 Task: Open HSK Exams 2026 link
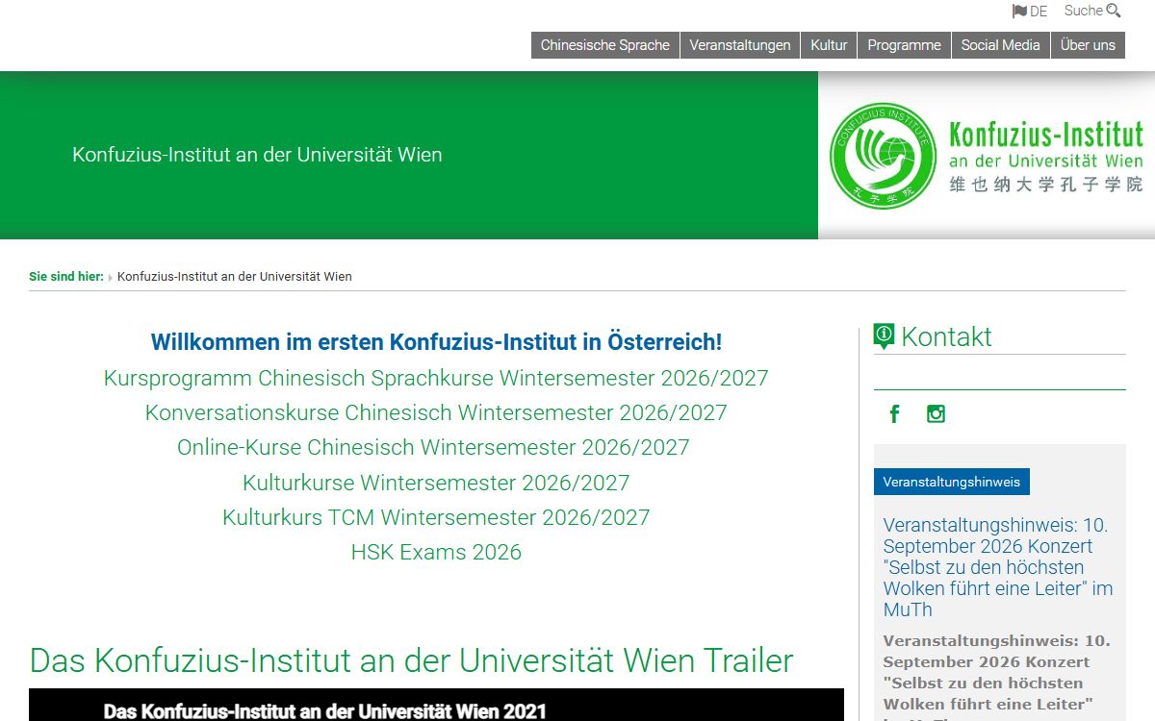(x=436, y=552)
